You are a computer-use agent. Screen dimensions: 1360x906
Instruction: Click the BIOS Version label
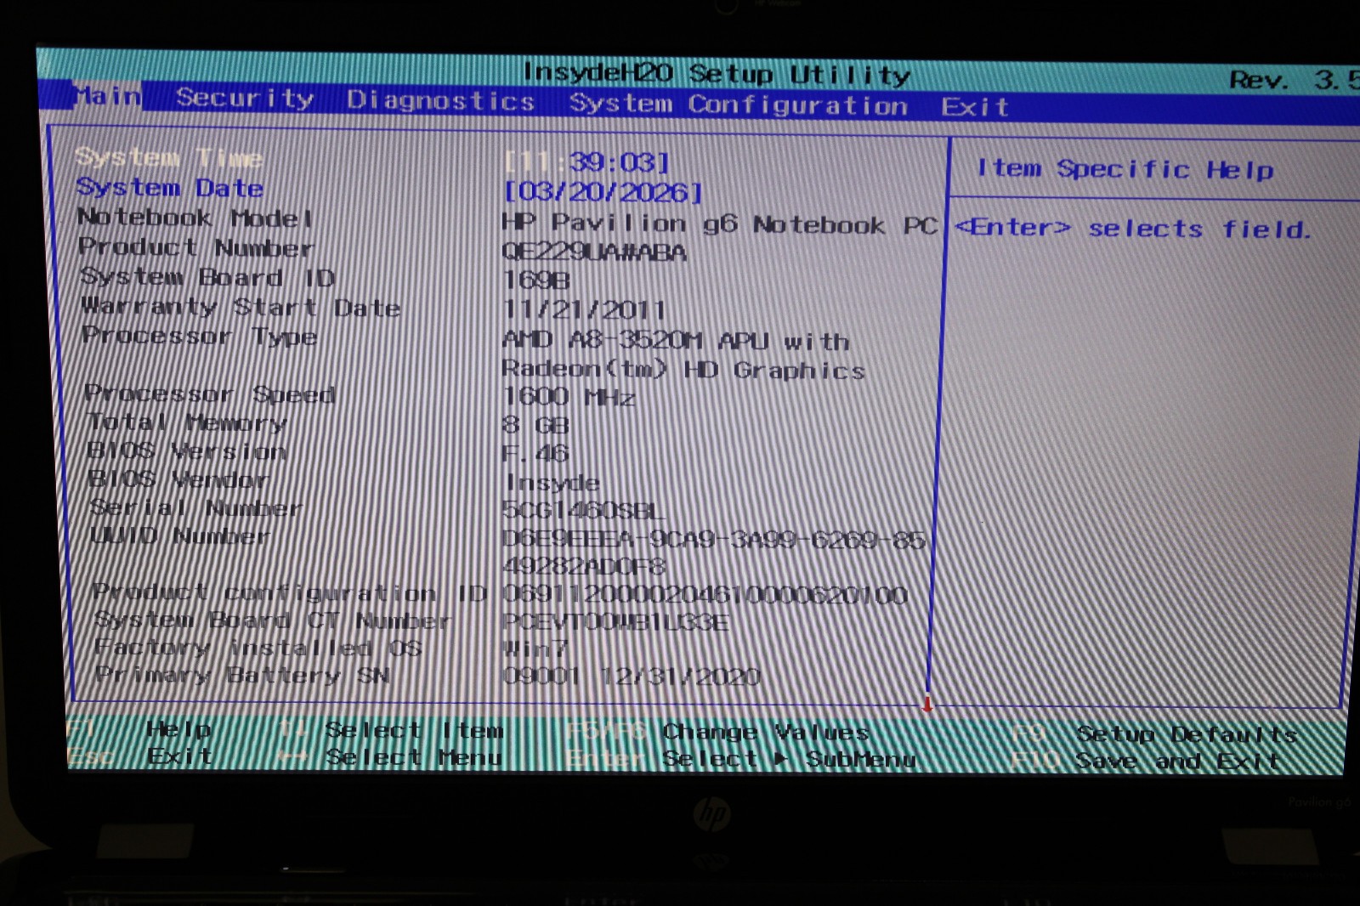(x=186, y=450)
